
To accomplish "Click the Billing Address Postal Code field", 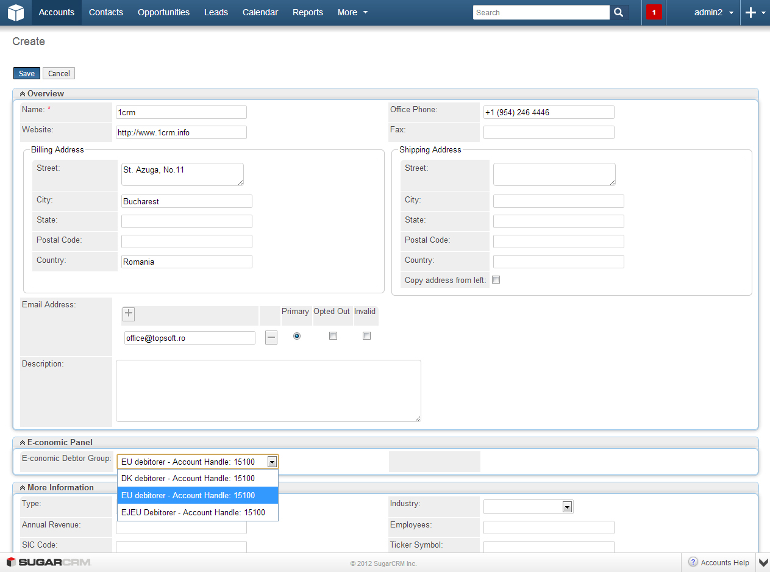I will coord(187,241).
